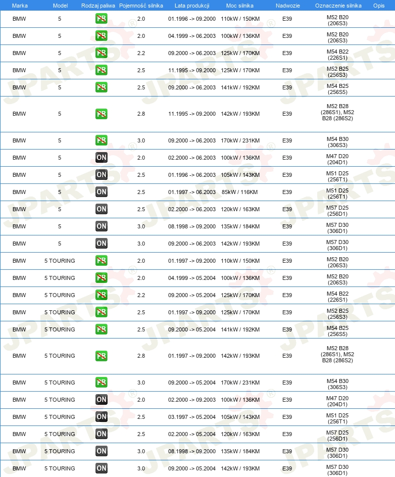Click diesel ON icon for BMW 5 3.0 142kW row
The width and height of the screenshot is (395, 477).
pyautogui.click(x=101, y=244)
